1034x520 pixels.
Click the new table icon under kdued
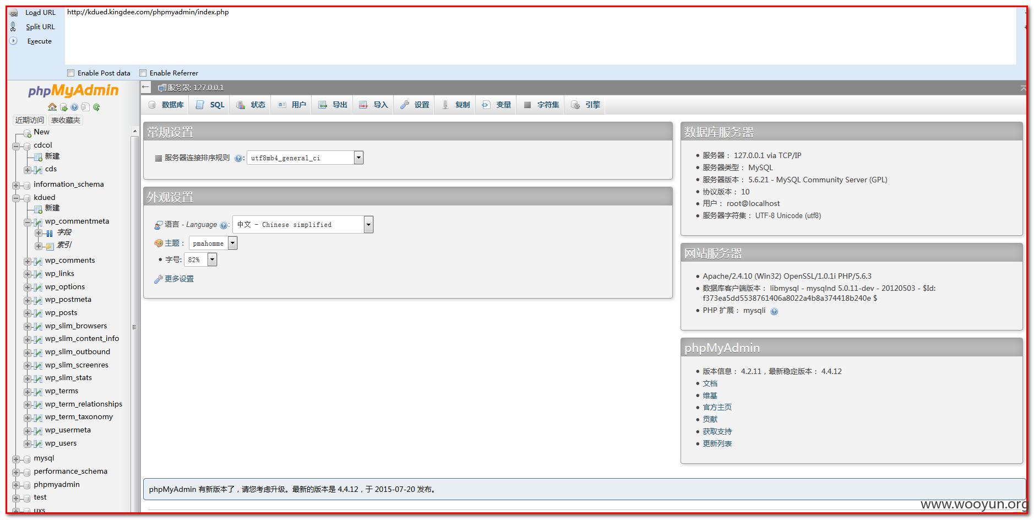pos(39,209)
